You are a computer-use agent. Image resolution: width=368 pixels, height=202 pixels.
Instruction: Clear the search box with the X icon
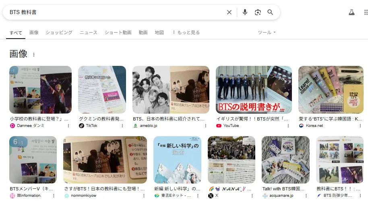[229, 12]
